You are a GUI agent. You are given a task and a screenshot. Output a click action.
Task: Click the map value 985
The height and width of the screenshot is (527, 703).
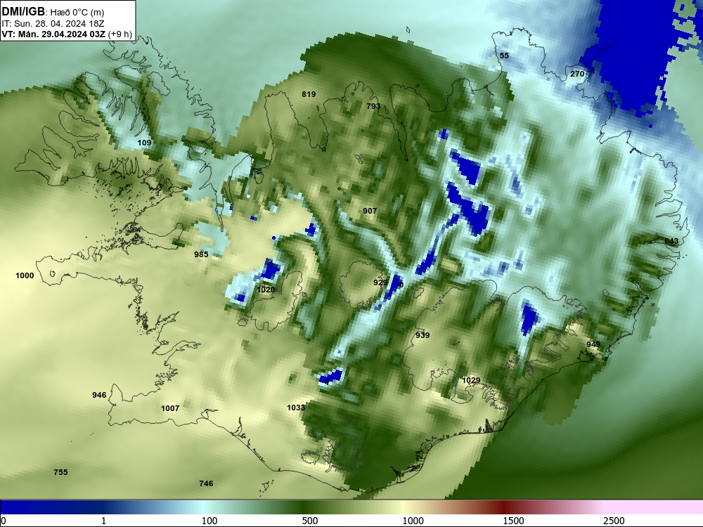point(201,254)
